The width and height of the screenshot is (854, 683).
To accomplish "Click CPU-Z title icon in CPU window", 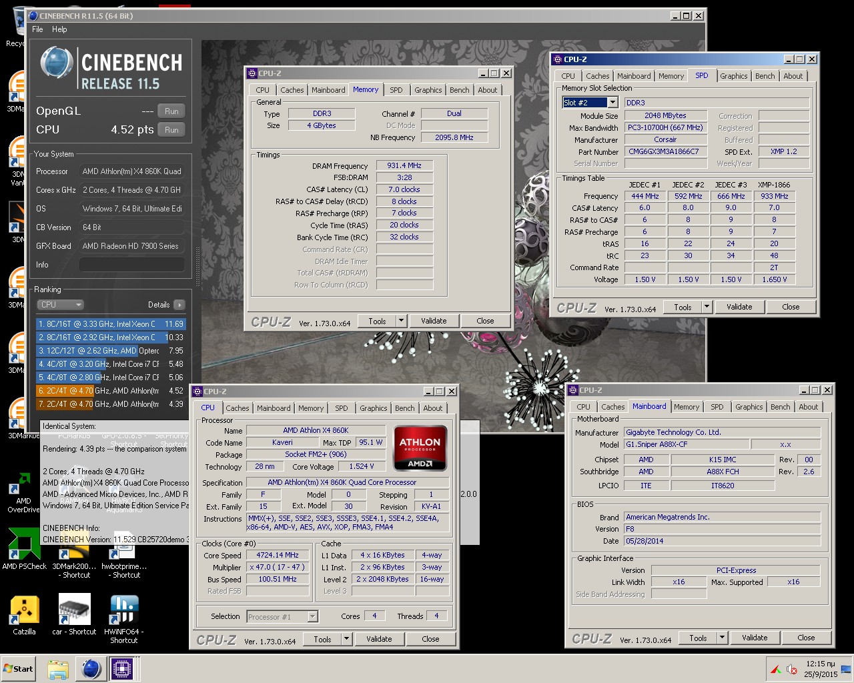I will click(197, 392).
